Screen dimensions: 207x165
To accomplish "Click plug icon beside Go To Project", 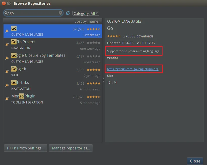I will pyautogui.click(x=7, y=44).
